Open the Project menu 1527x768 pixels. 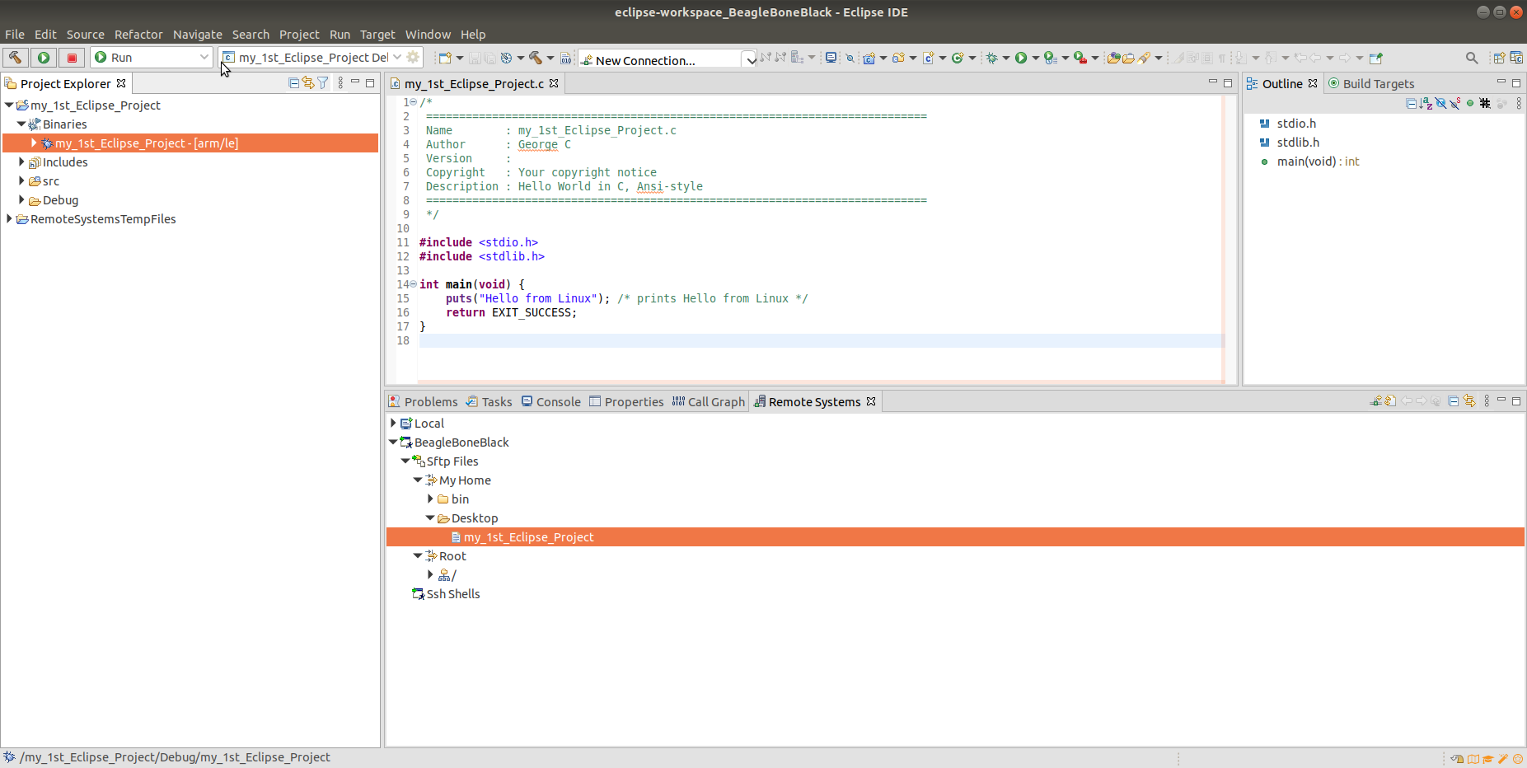point(299,35)
